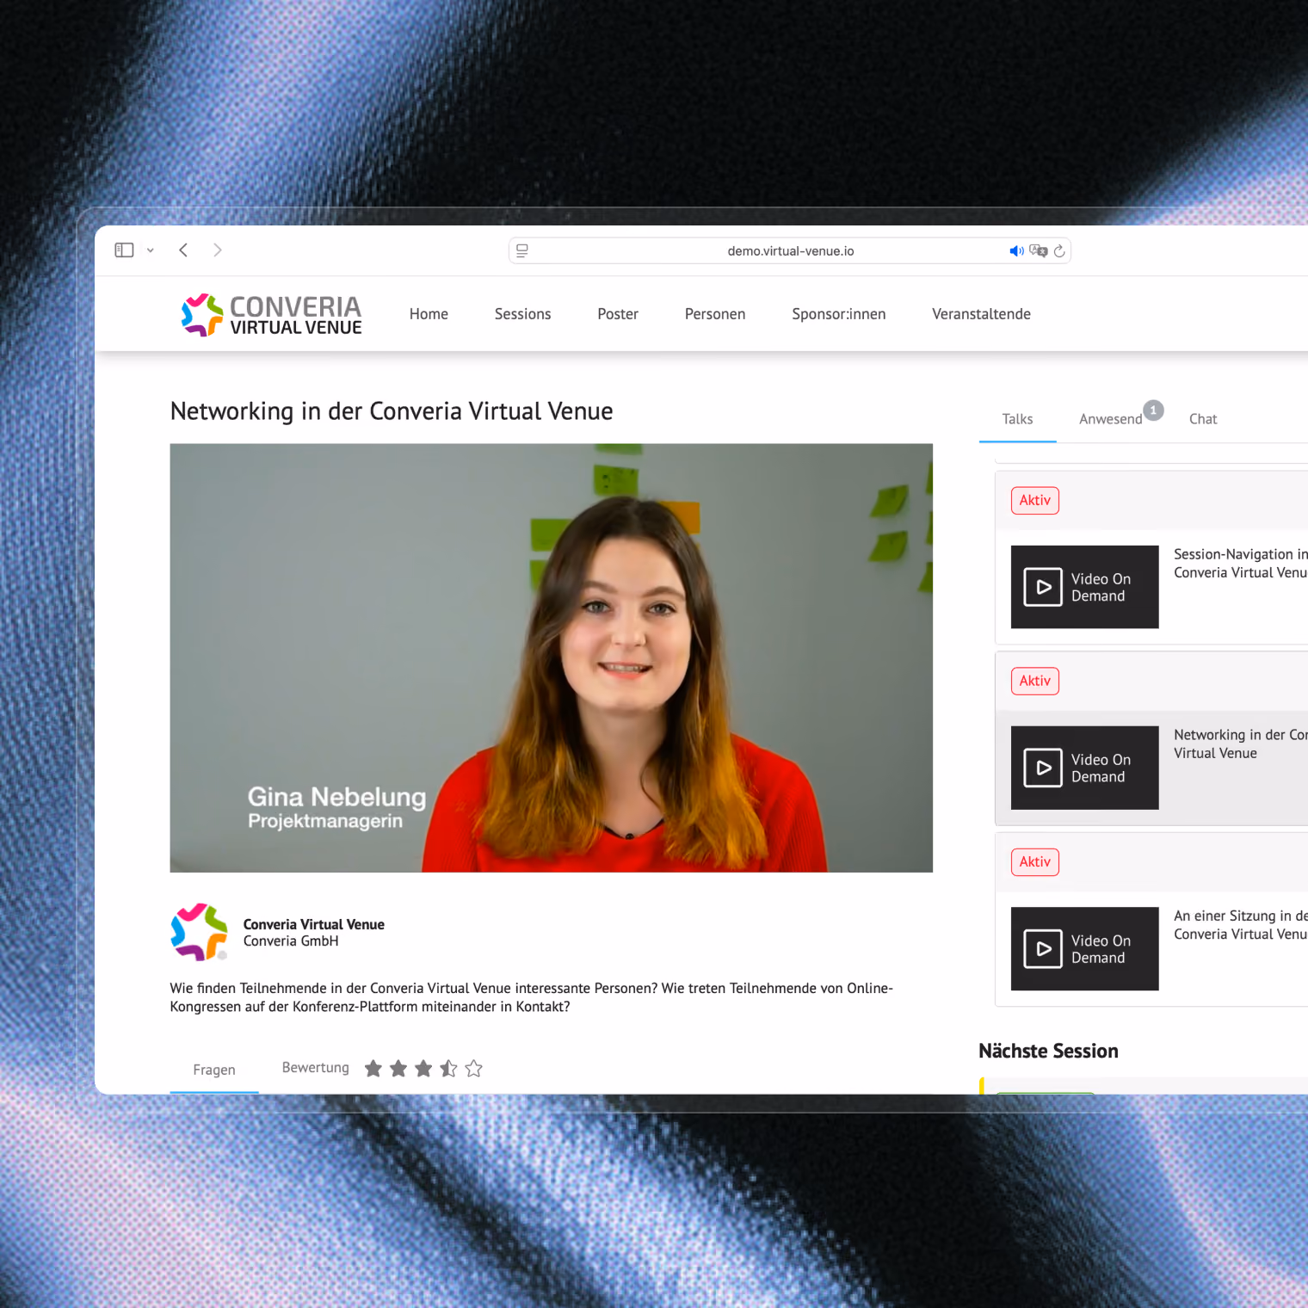The height and width of the screenshot is (1308, 1308).
Task: Open the Home menu item
Action: pos(429,314)
